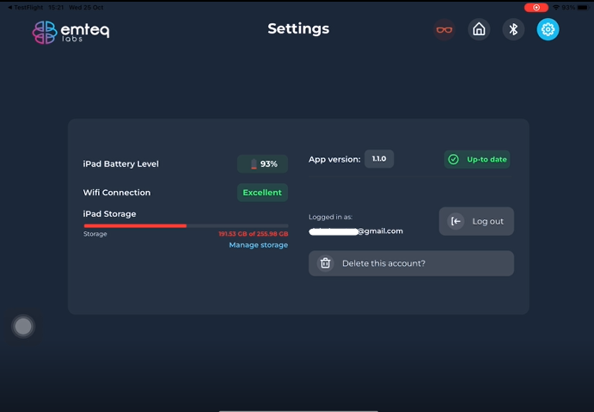Click the emteq labs logo

[x=70, y=32]
